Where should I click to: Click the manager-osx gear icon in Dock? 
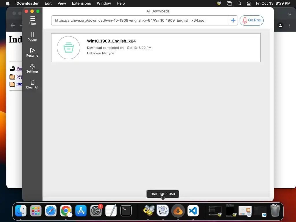pyautogui.click(x=163, y=211)
